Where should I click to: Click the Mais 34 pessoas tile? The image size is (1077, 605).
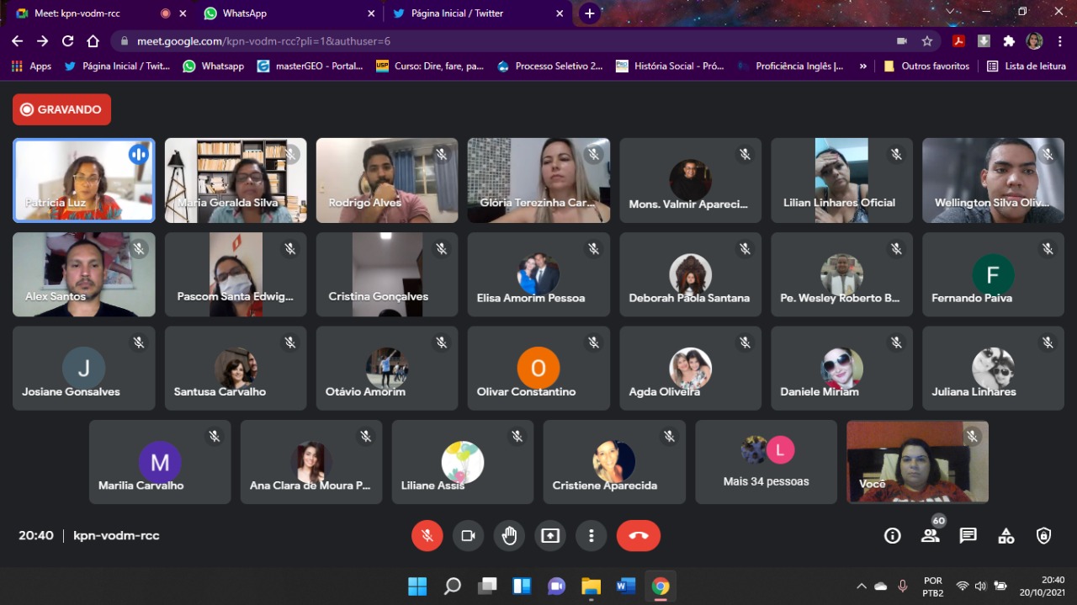click(766, 462)
